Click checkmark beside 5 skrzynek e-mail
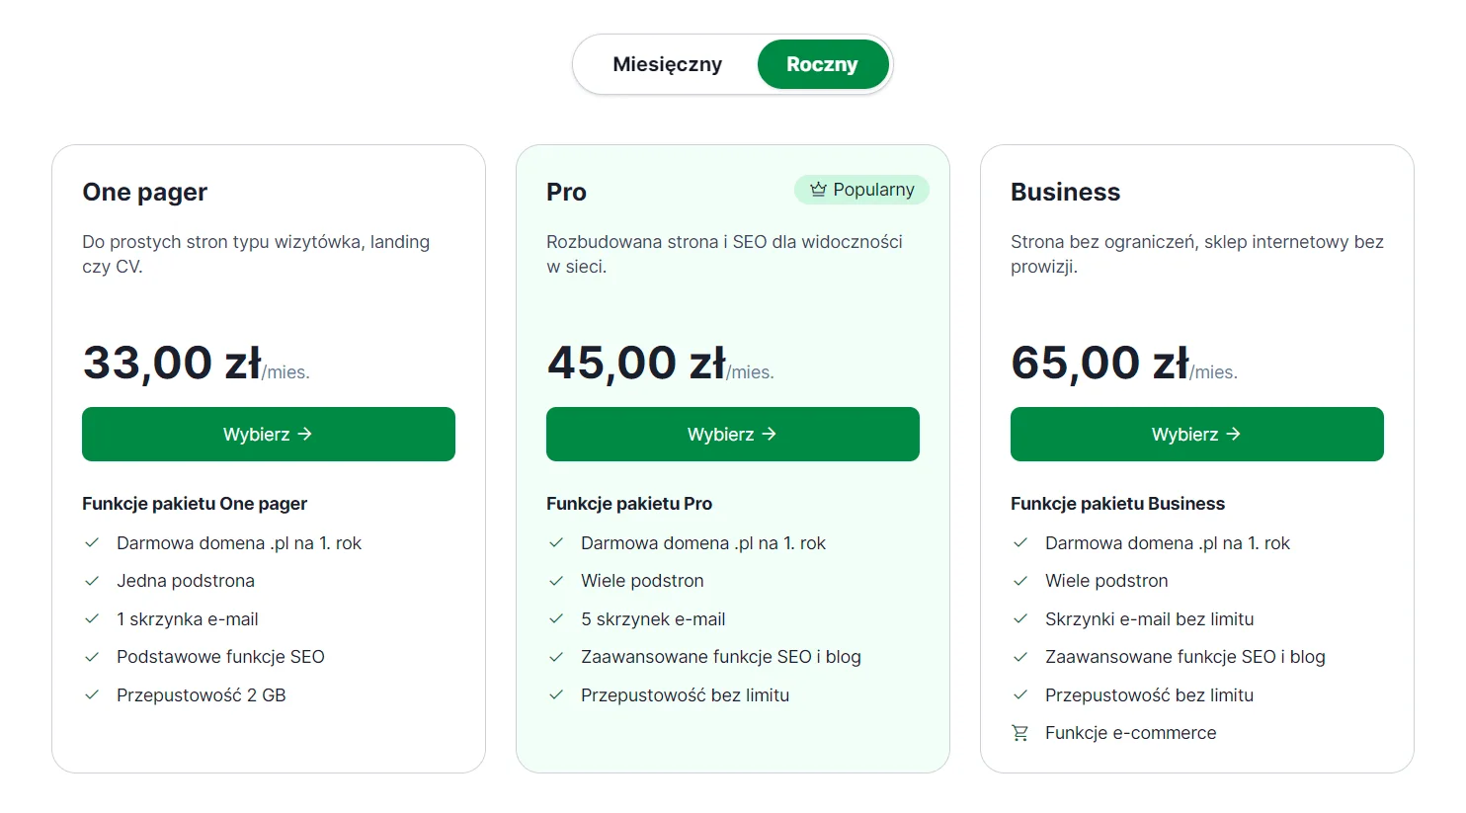 tap(556, 619)
